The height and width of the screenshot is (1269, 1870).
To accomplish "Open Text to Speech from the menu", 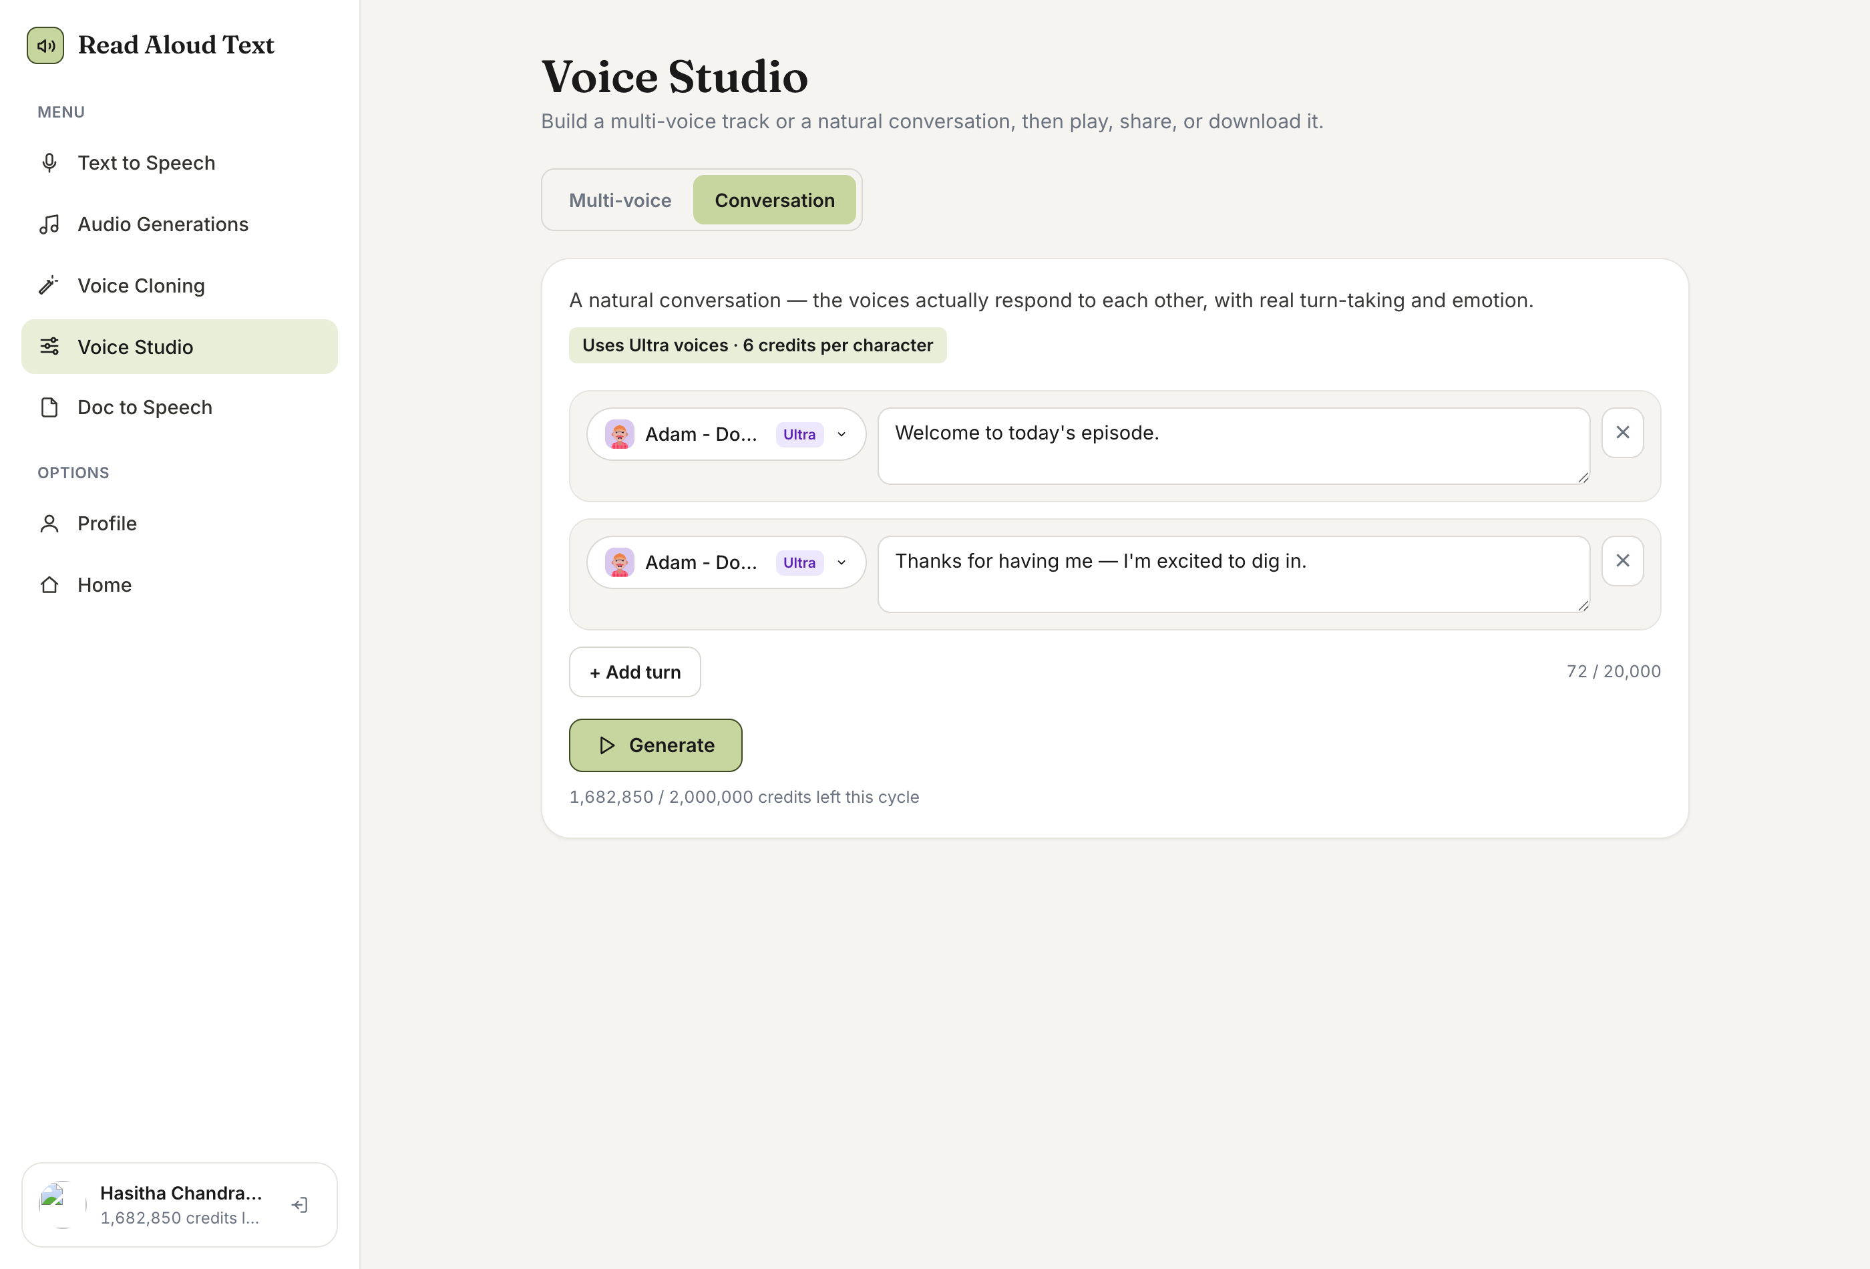I will (x=180, y=164).
